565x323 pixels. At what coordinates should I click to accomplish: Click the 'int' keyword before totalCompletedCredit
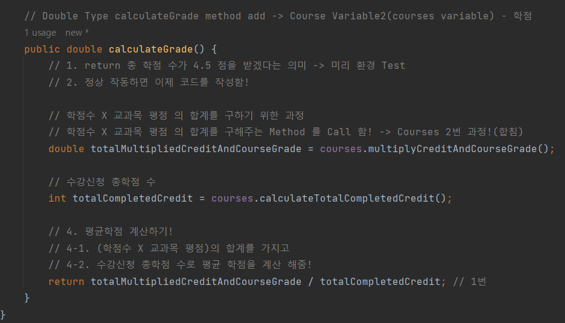click(x=57, y=198)
